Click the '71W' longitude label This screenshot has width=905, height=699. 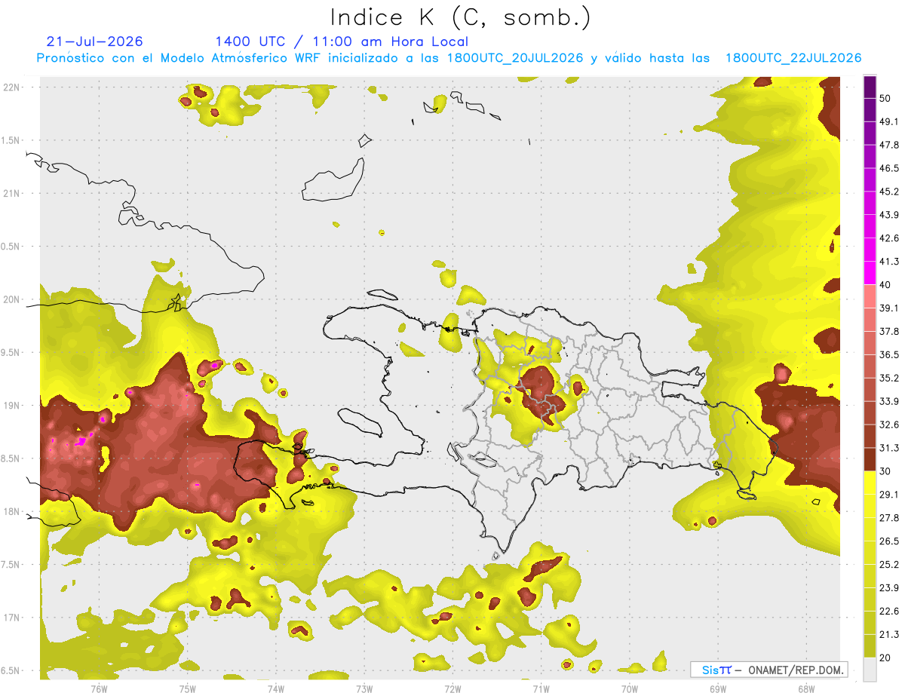click(541, 688)
